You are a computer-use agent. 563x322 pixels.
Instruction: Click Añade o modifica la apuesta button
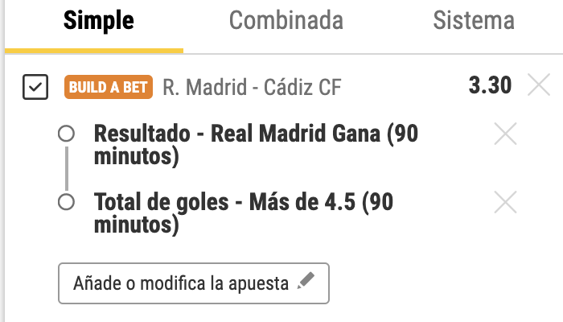(194, 283)
